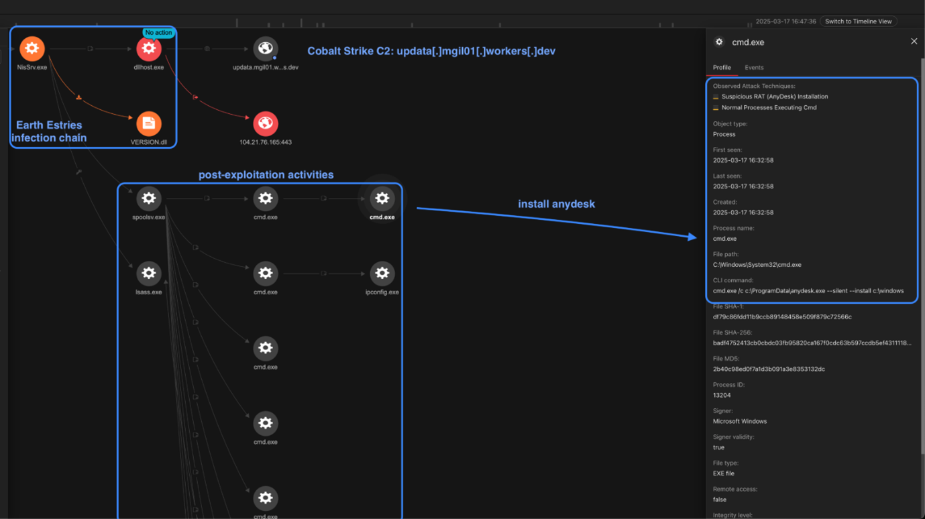Viewport: 925px width, 519px height.
Task: Select the lsass.exe process node
Action: click(148, 274)
